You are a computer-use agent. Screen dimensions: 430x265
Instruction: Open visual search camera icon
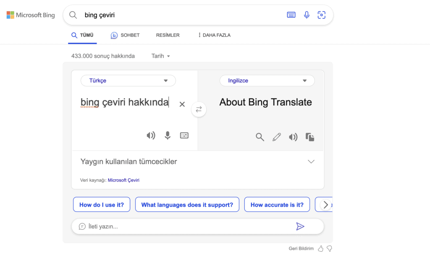click(321, 15)
